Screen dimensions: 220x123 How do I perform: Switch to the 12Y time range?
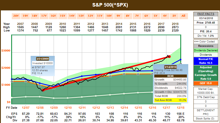[90, 16]
